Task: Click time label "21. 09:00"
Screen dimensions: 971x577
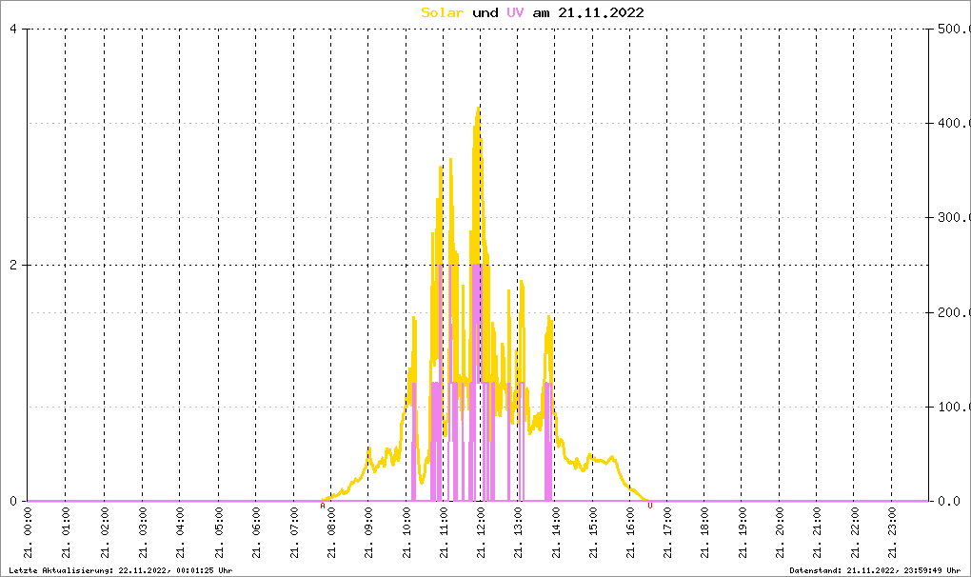Action: point(367,532)
